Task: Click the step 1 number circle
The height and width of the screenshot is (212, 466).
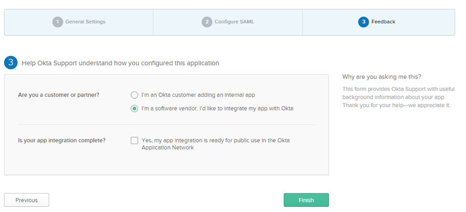Action: click(57, 22)
